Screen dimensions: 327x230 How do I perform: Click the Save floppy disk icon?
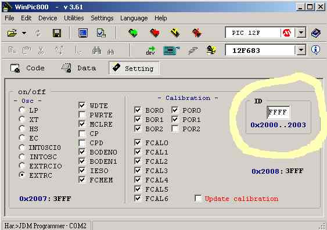pos(57,33)
